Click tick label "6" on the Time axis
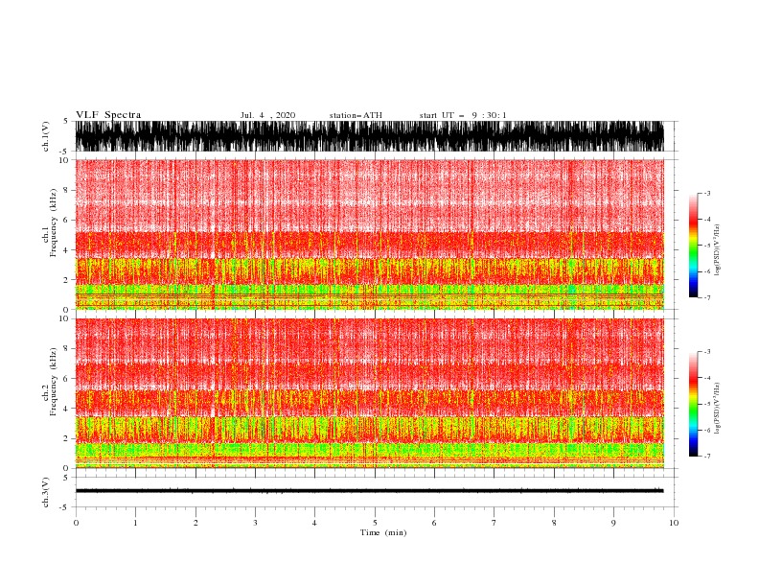 (434, 523)
